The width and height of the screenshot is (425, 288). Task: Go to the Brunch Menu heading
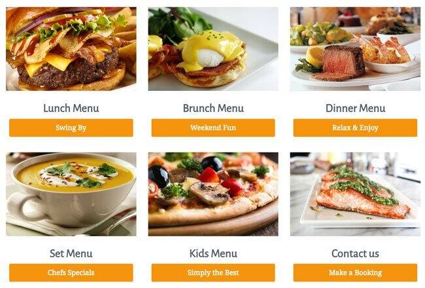pos(213,108)
